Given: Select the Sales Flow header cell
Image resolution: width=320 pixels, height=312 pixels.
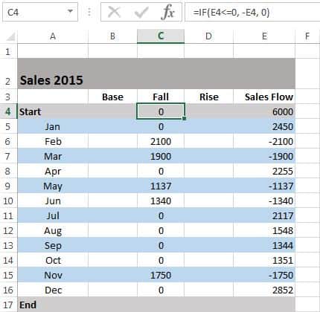Looking at the screenshot, I should tap(264, 97).
